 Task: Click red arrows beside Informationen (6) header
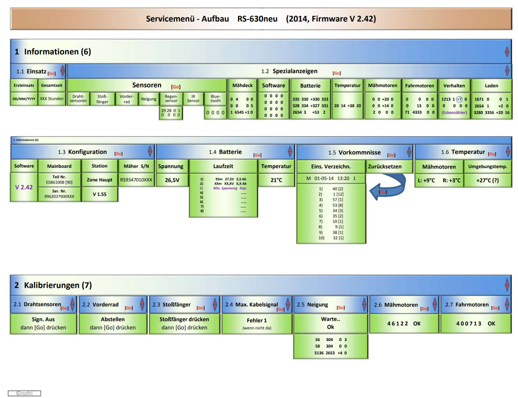[x=507, y=52]
